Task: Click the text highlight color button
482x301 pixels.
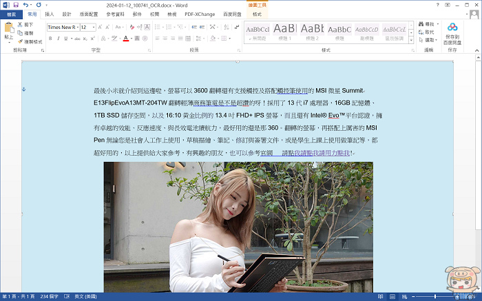Action: [114, 39]
